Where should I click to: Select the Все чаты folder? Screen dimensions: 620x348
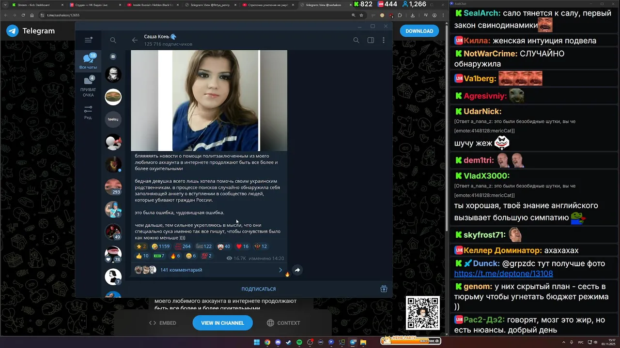click(x=88, y=61)
